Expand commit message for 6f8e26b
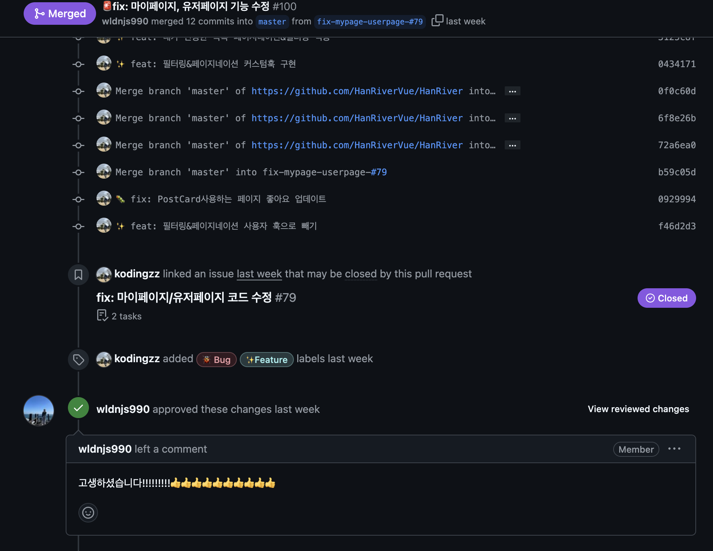The height and width of the screenshot is (551, 713). (512, 118)
